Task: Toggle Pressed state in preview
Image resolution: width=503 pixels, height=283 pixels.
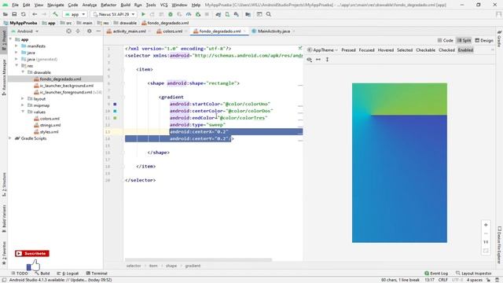Action: coord(348,50)
